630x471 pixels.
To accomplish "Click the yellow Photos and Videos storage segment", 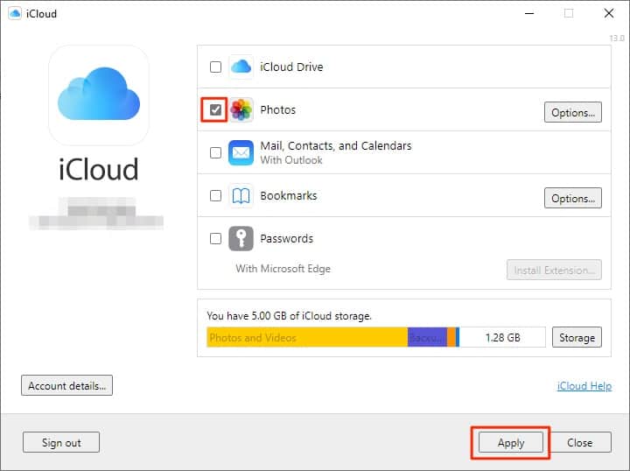I will point(306,338).
